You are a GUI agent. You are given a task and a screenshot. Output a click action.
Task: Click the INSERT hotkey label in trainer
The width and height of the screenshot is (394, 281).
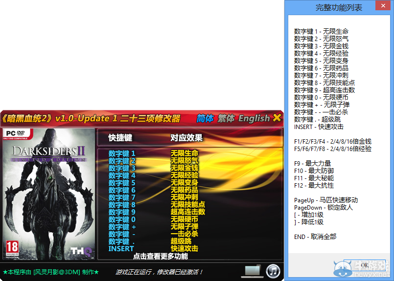point(121,249)
